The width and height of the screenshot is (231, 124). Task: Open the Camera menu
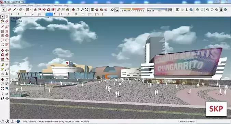23,5
